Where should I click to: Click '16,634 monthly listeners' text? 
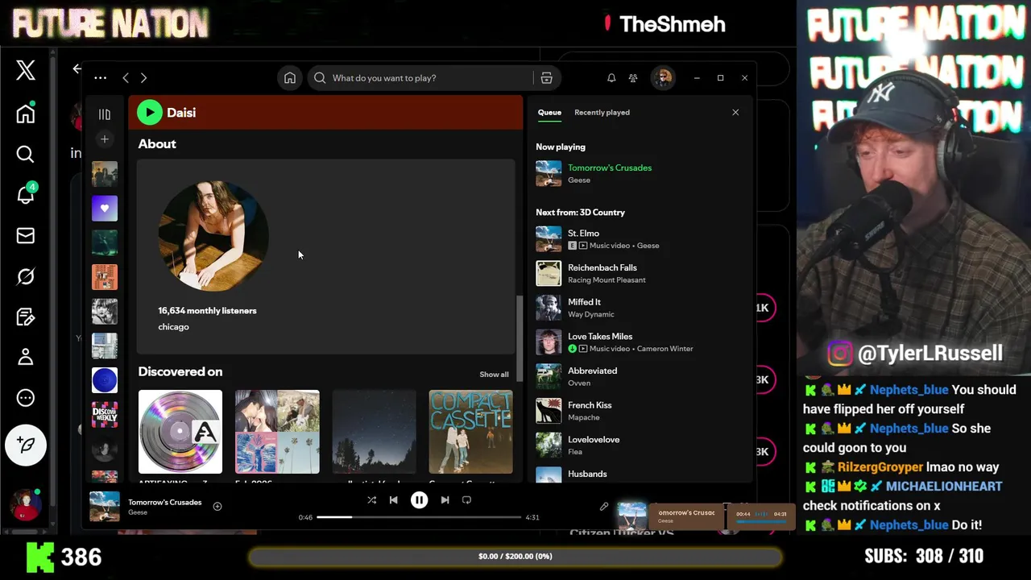(x=207, y=310)
